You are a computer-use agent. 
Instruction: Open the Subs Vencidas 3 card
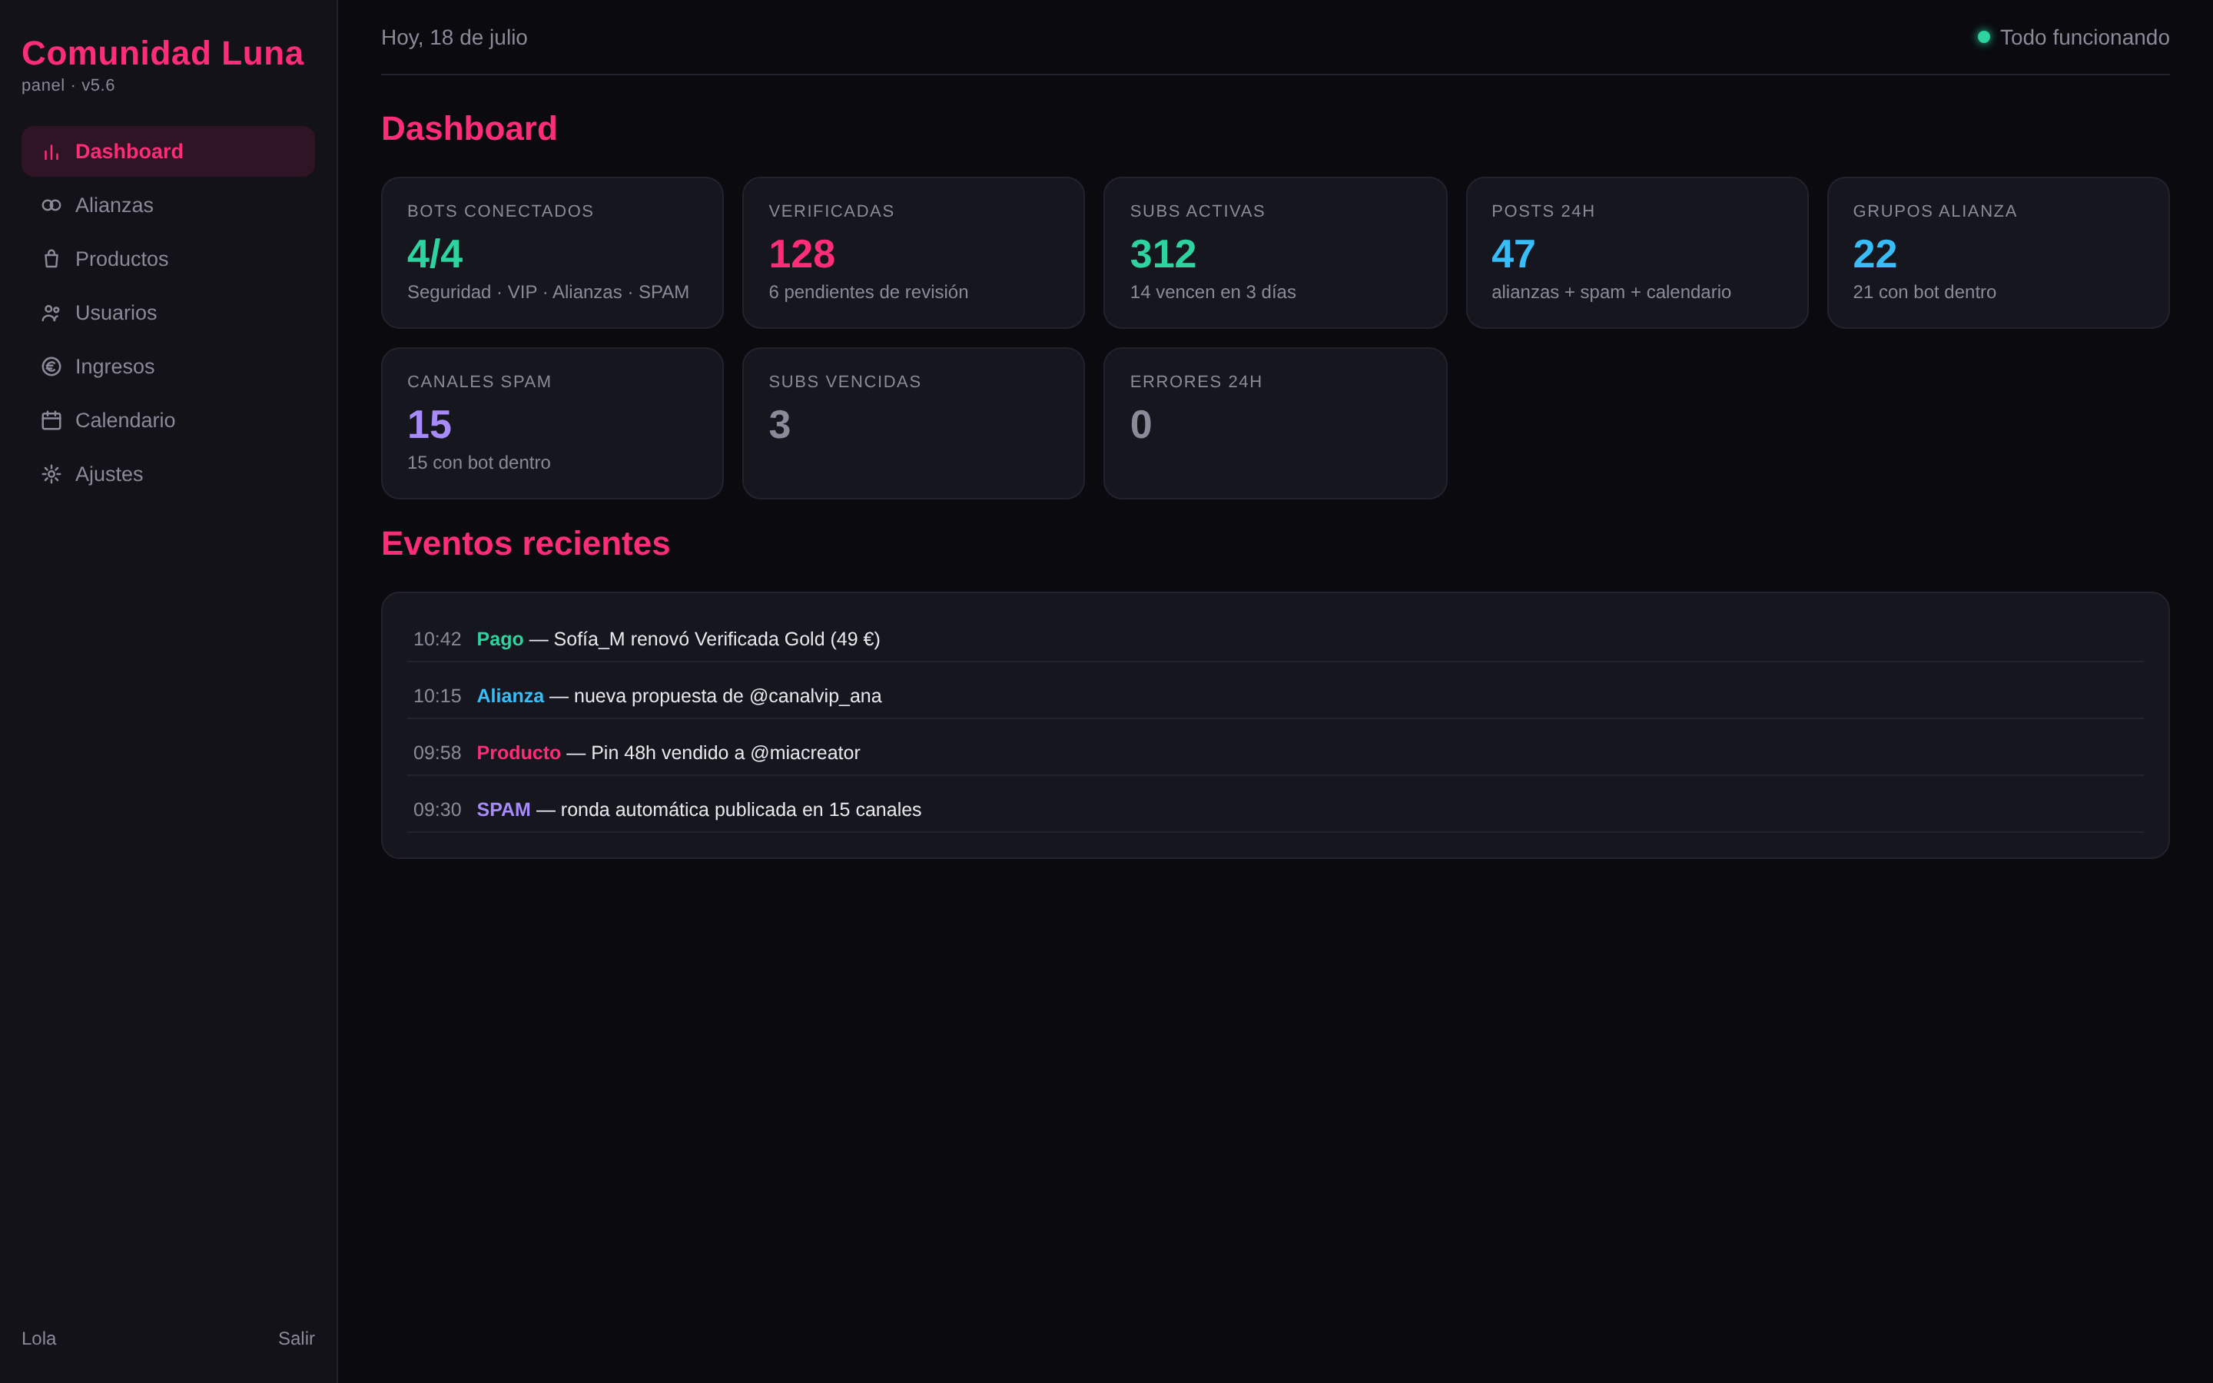click(x=914, y=423)
